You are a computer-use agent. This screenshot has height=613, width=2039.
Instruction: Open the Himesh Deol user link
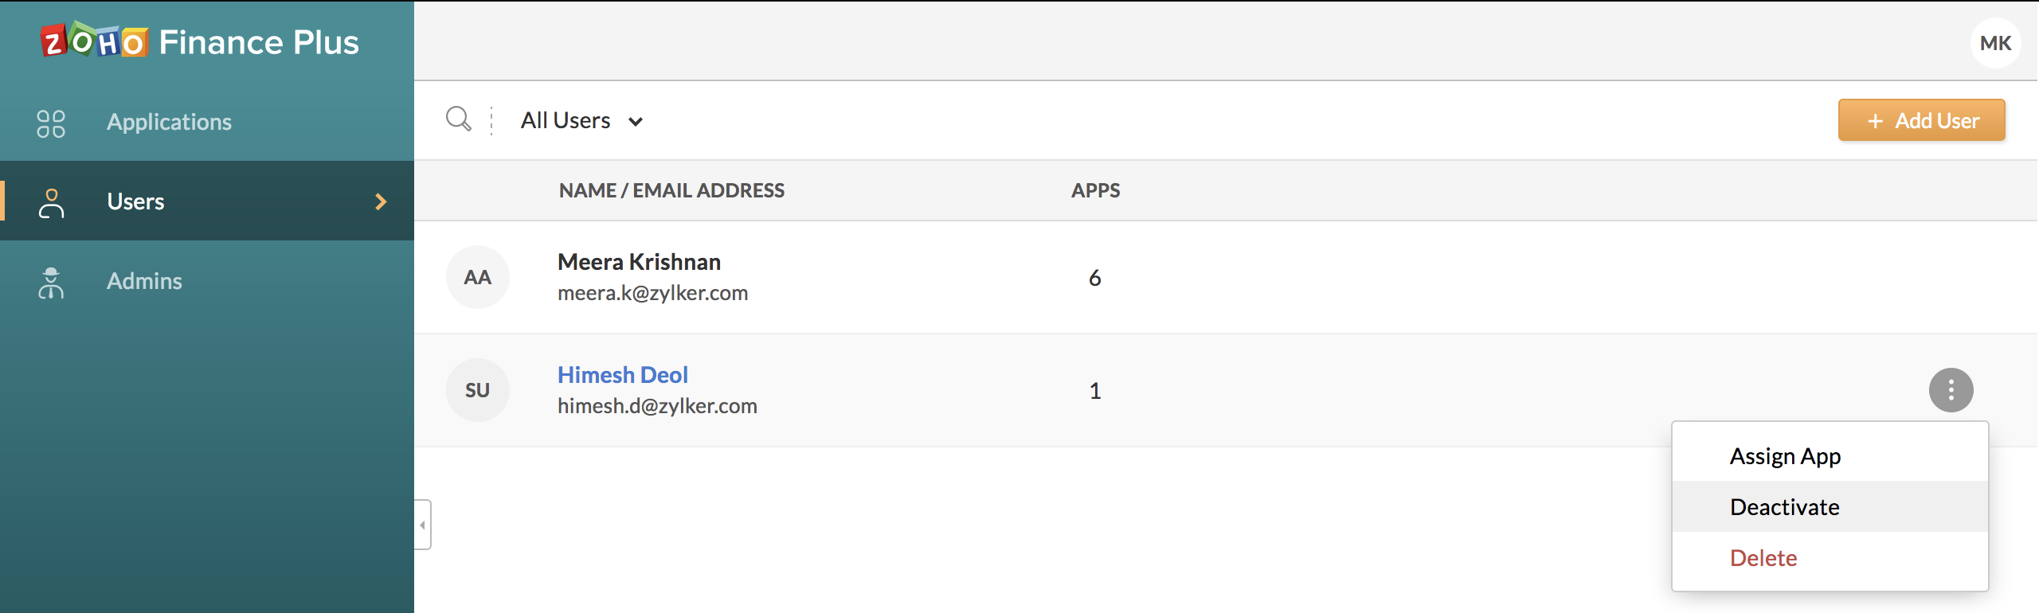click(622, 375)
